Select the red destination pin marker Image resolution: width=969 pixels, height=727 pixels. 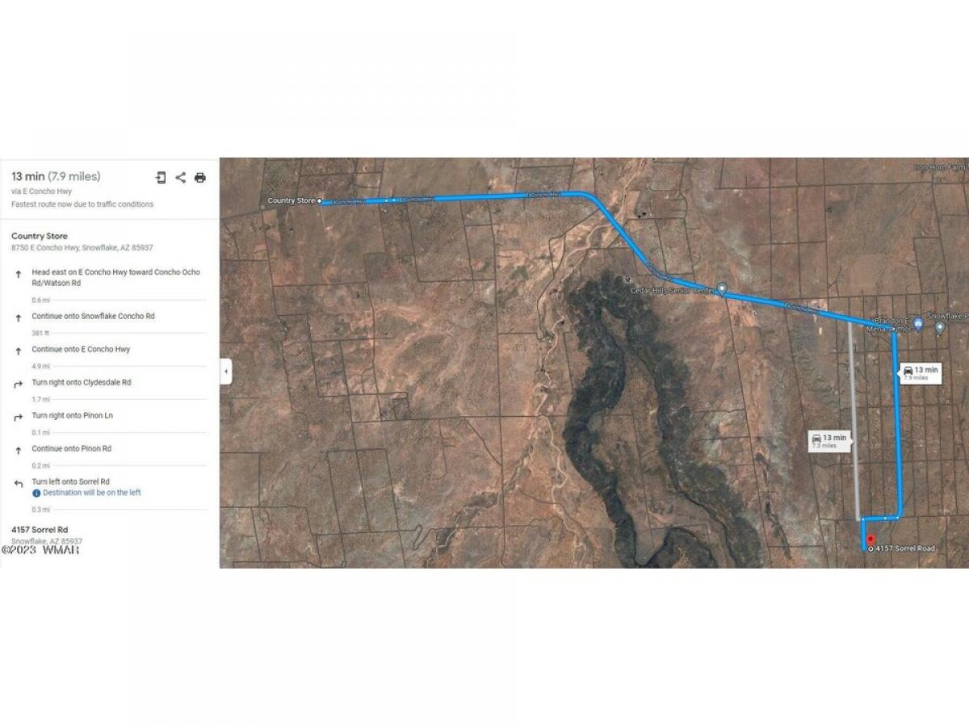[x=870, y=539]
